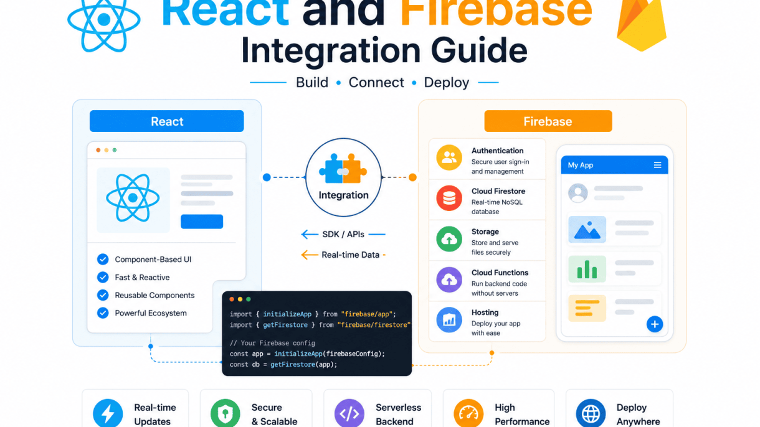
Task: Click the blue React header button
Action: pos(166,121)
